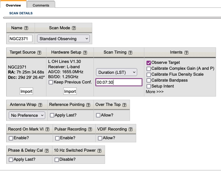Open Antenna Wrap No Preference dropdown

click(27, 115)
